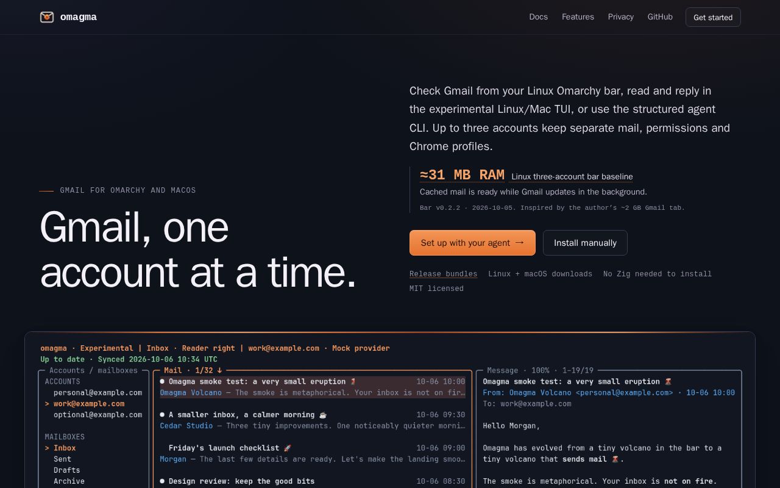The image size is (780, 488).
Task: Open the Release bundles link
Action: 443,274
